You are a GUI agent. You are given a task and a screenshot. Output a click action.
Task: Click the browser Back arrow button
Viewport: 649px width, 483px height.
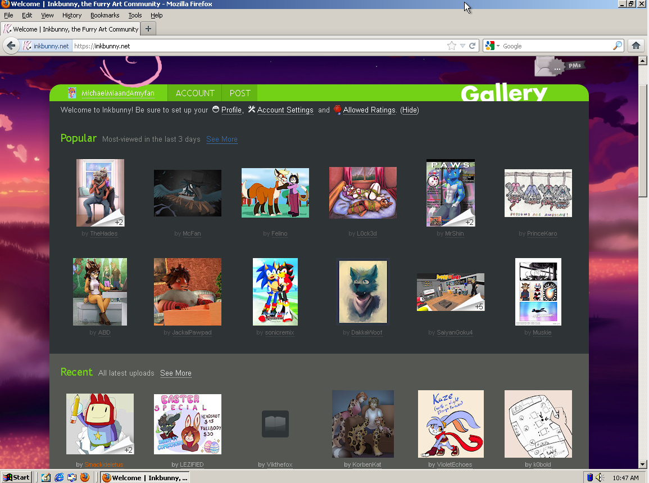coord(11,46)
